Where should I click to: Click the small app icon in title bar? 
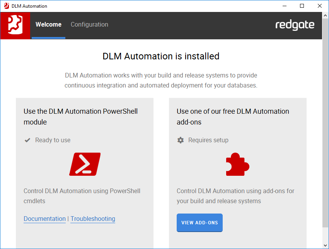(x=6, y=6)
